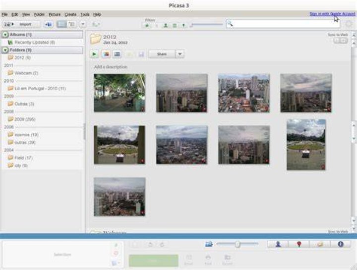Click Sign in with Google Account link
This screenshot has width=357, height=270.
[x=332, y=14]
